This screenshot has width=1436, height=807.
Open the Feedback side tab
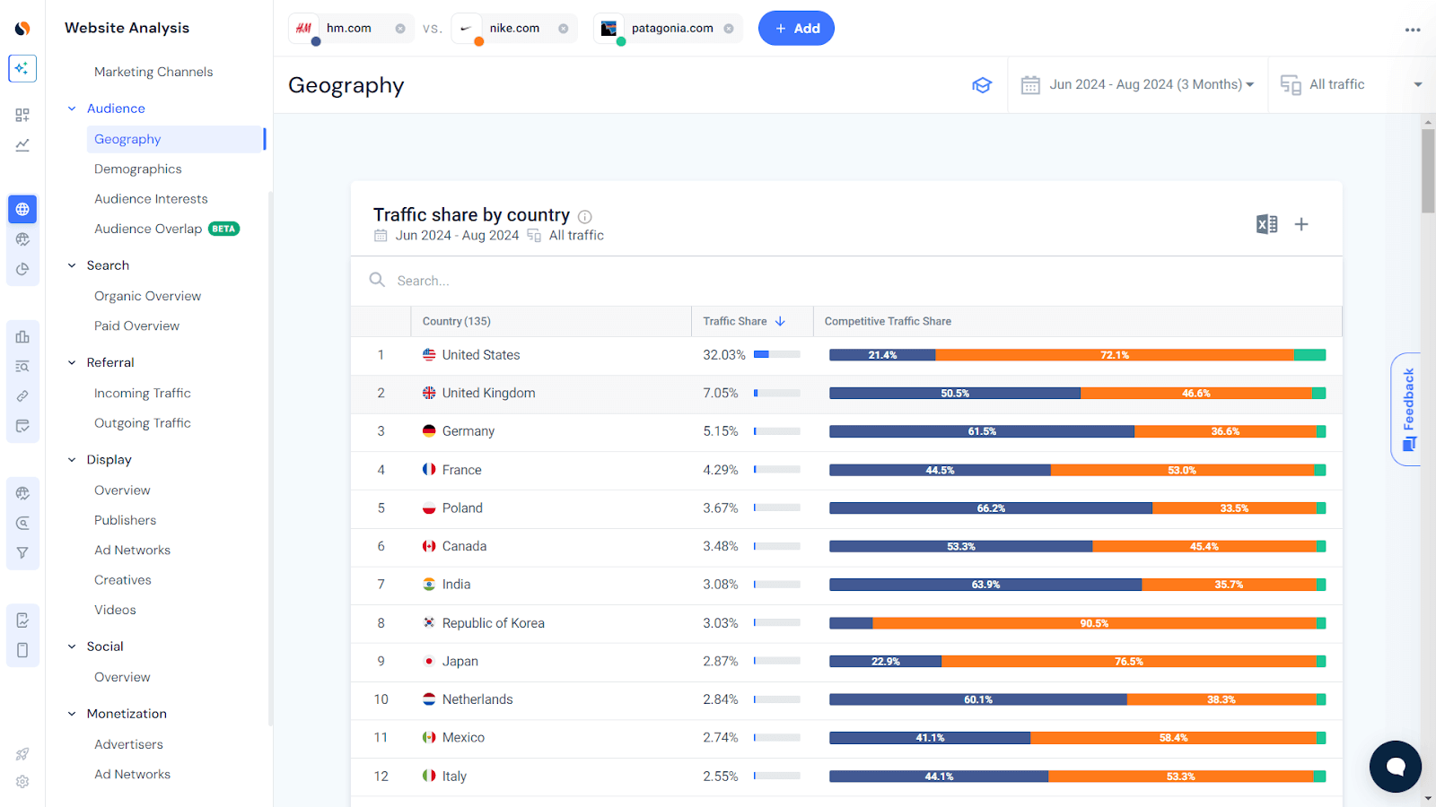pyautogui.click(x=1407, y=409)
